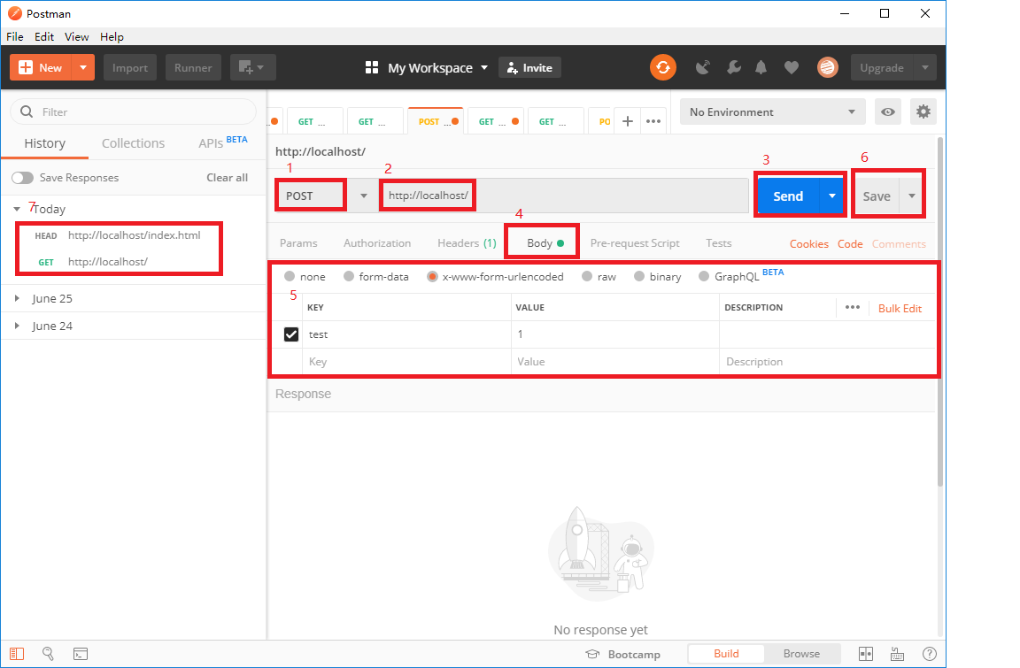The width and height of the screenshot is (1020, 668).
Task: Click the Import button
Action: pos(130,67)
